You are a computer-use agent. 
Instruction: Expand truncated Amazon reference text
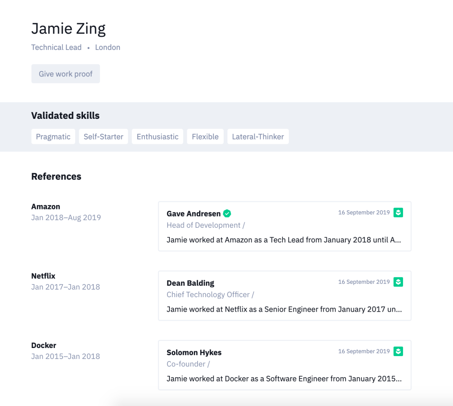coord(284,240)
